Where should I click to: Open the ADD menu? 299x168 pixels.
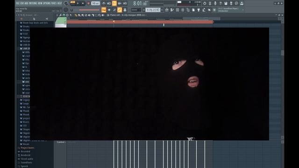click(x=27, y=3)
